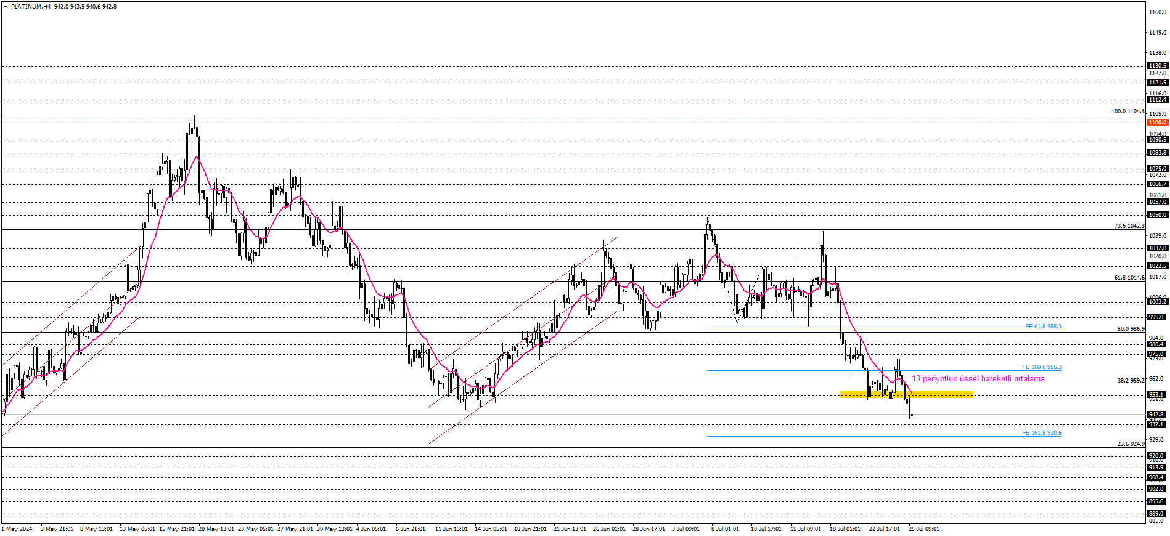Select the 1083.8 price tag
Screen dimensions: 1170x536
(1157, 153)
